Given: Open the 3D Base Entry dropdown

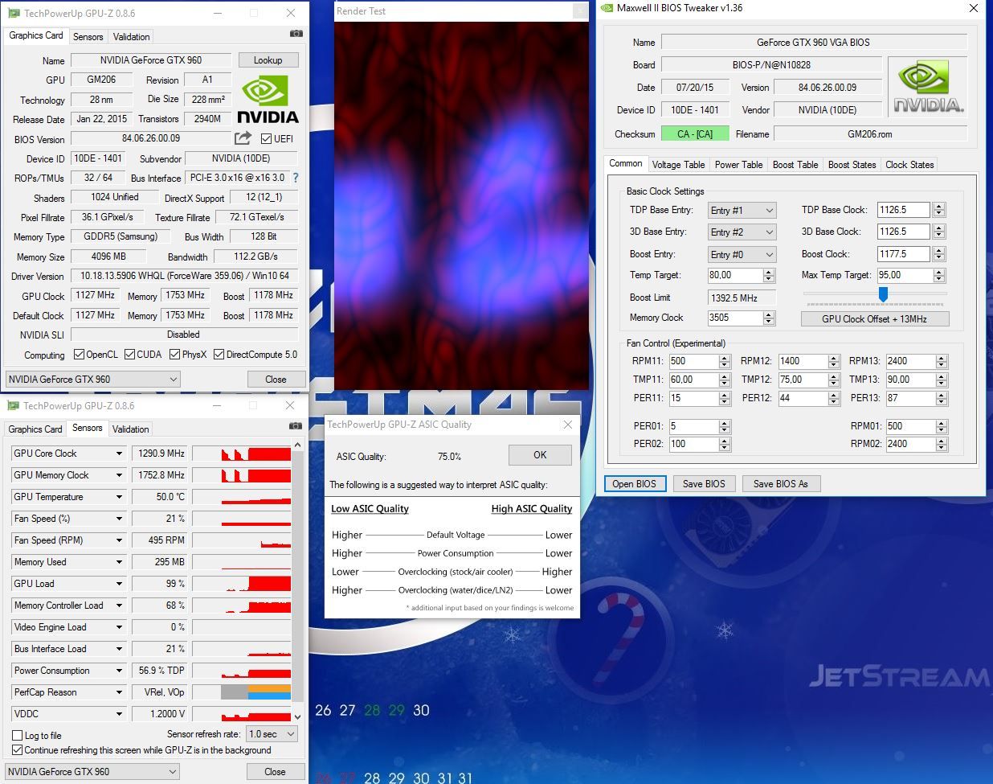Looking at the screenshot, I should pos(742,232).
